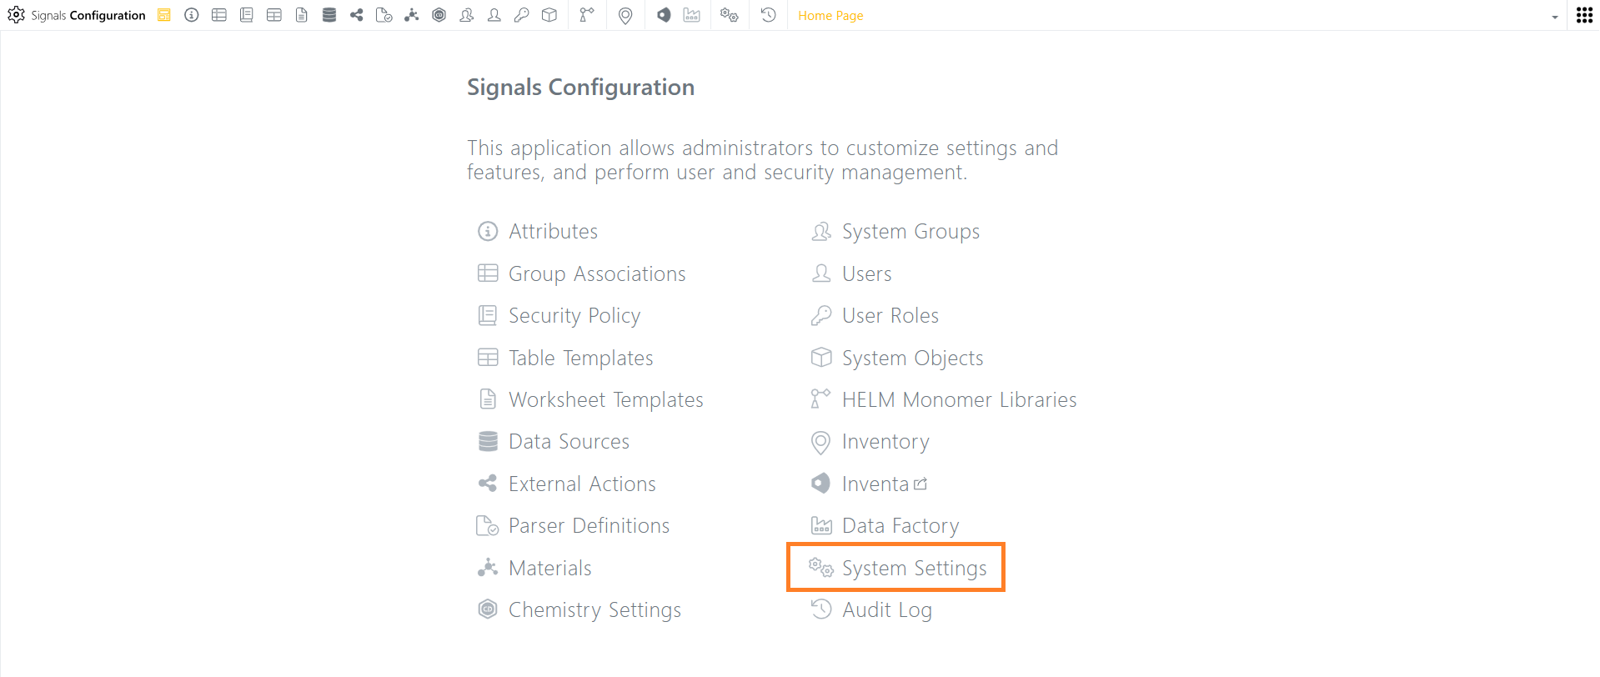Open the apps grid launcher icon
Screen dimensions: 1600x677
[x=1585, y=15]
